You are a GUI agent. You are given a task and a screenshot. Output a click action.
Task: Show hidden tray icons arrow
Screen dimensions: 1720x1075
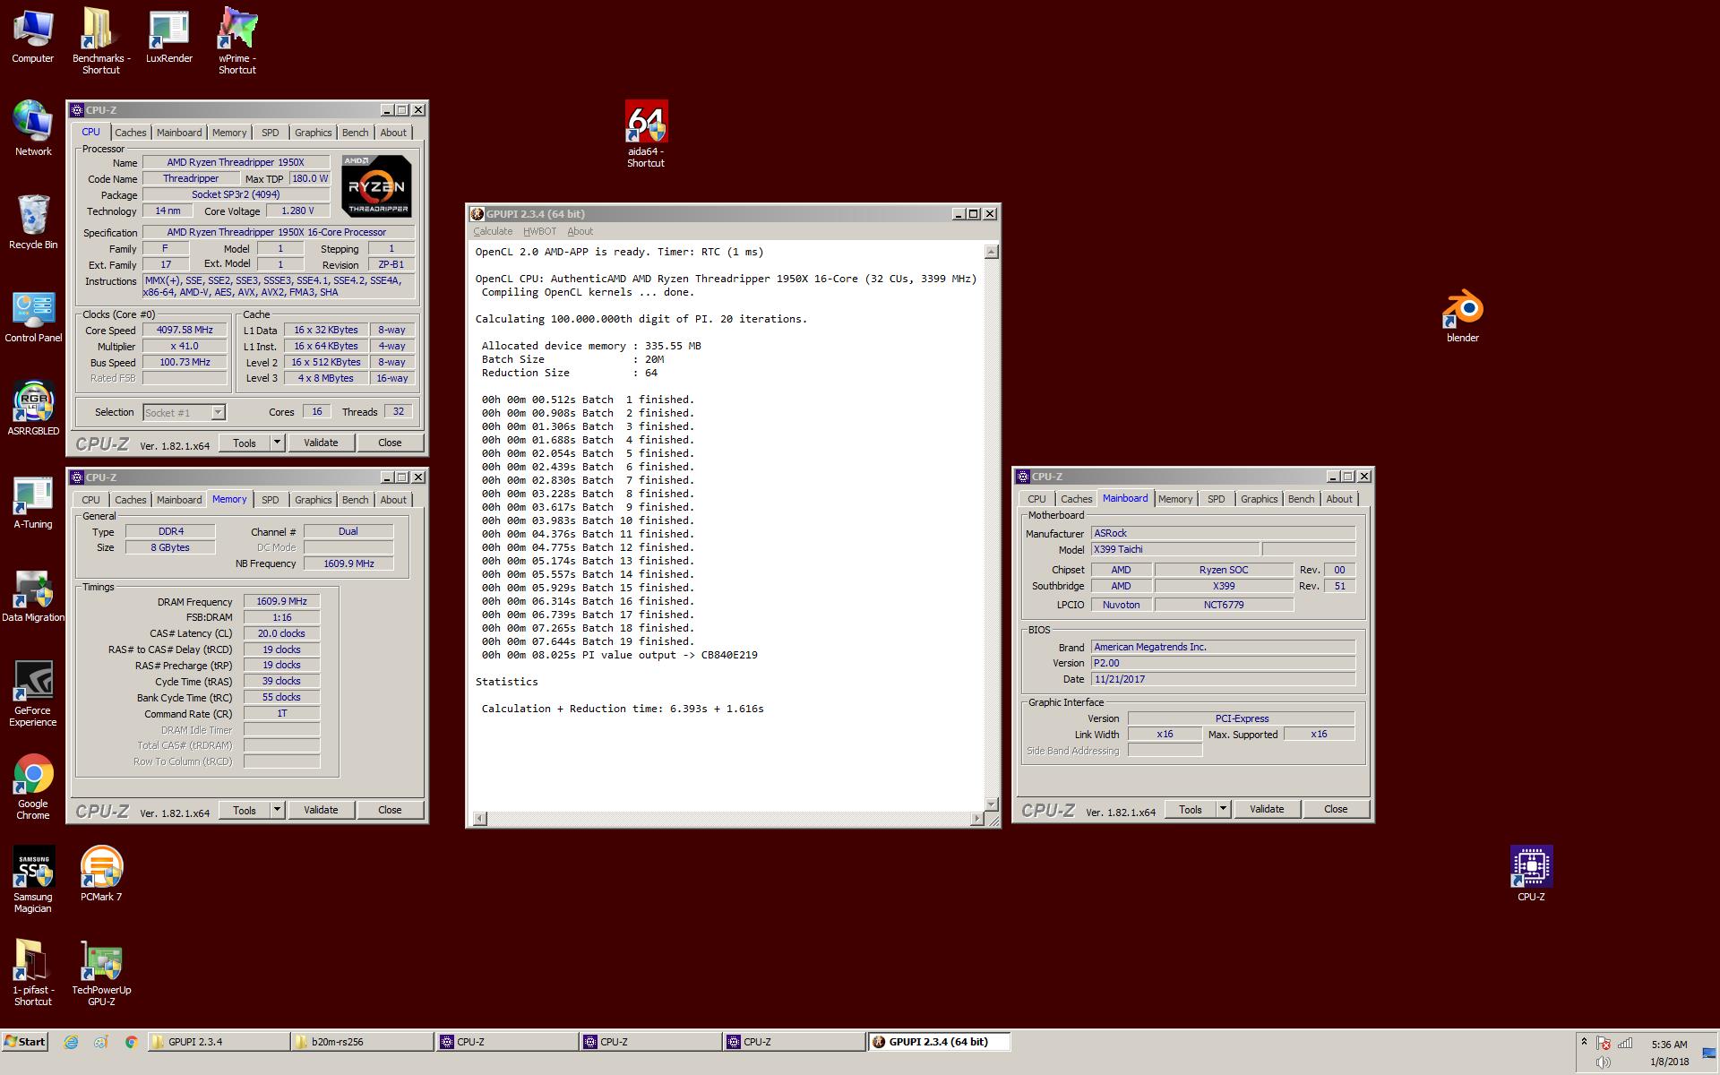(x=1584, y=1042)
